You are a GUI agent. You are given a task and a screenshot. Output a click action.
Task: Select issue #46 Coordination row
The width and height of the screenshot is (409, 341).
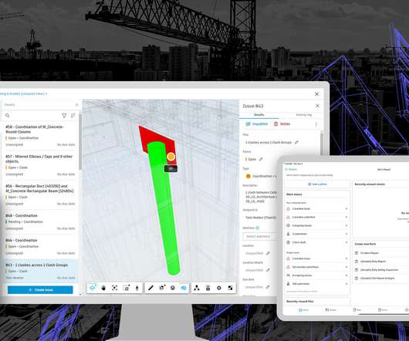point(40,246)
